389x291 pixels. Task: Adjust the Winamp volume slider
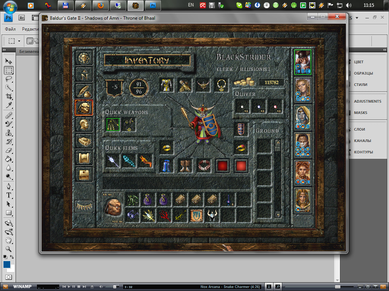pyautogui.click(x=112, y=286)
